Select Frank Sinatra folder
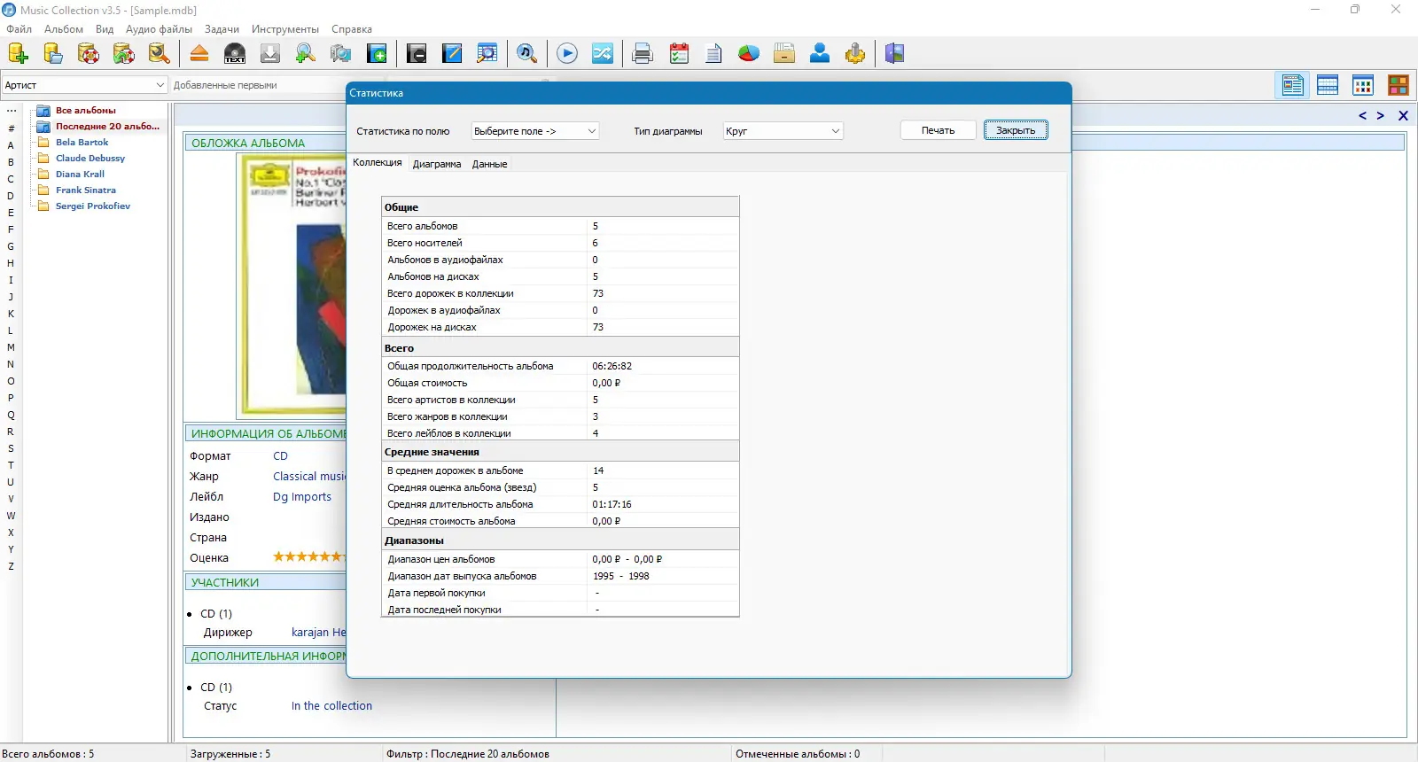 coord(85,190)
